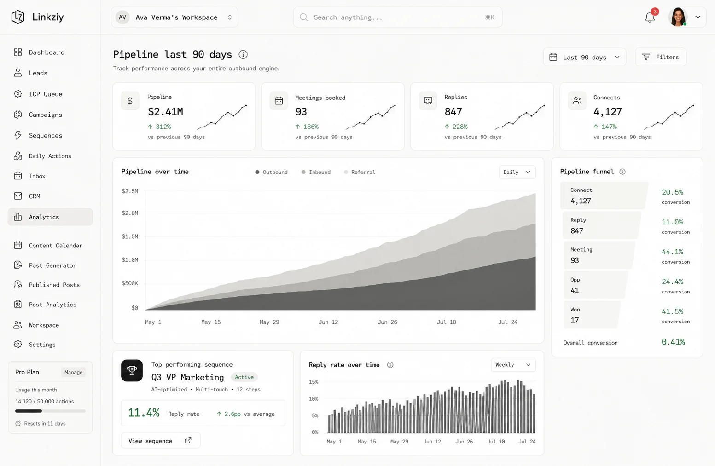Viewport: 715px width, 466px height.
Task: Select the Reply 847 funnel stage
Action: point(601,225)
